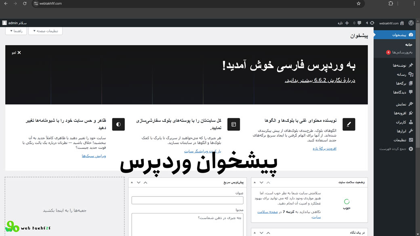The height and width of the screenshot is (236, 420).
Task: Click the کاربران users person icon
Action: [x=411, y=122]
